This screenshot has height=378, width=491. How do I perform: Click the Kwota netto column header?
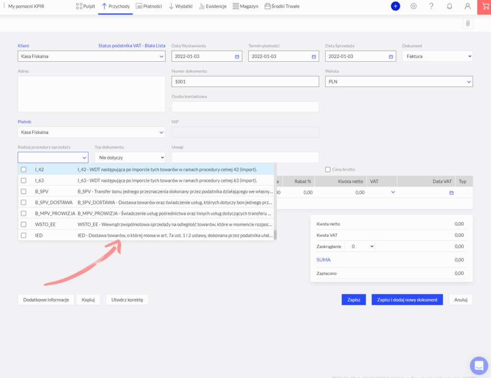click(340, 181)
